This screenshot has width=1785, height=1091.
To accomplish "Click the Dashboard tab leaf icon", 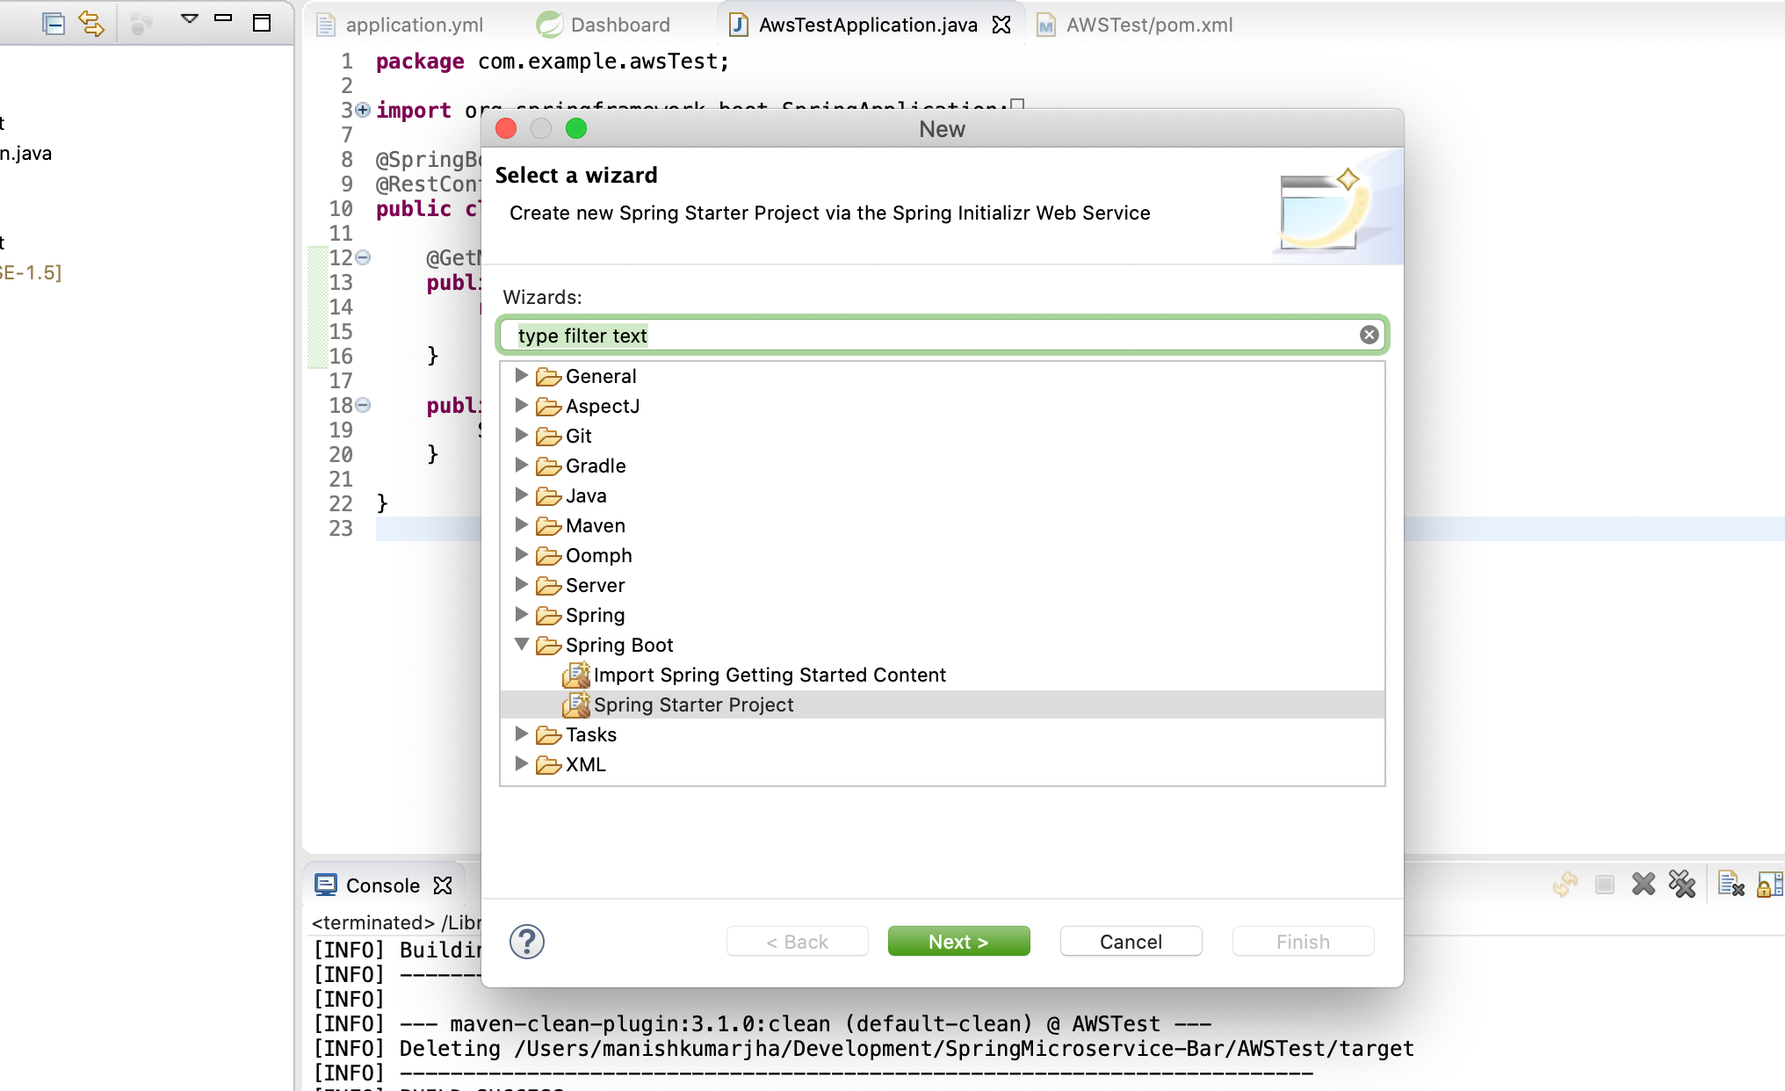I will pos(550,25).
